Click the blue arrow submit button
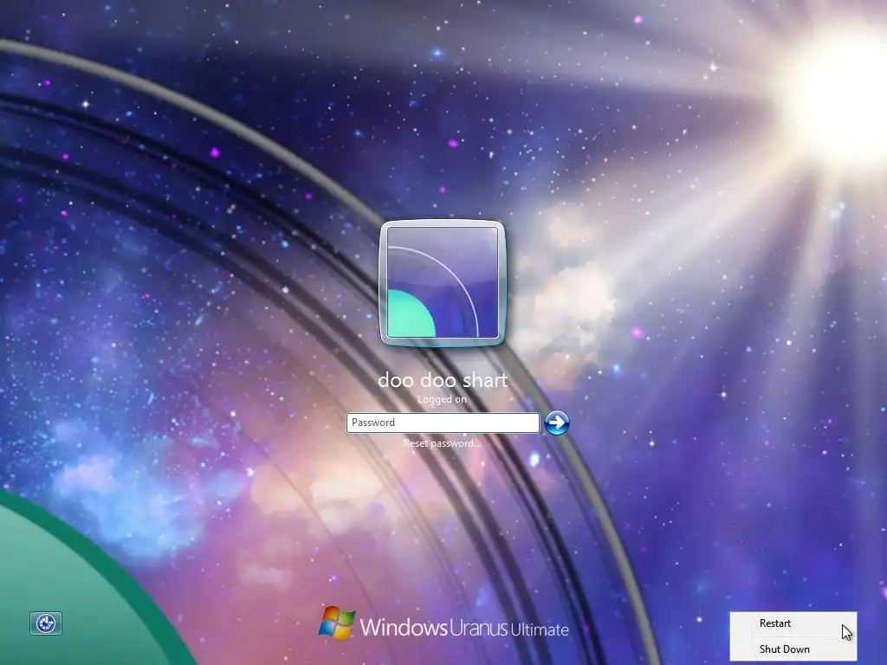The width and height of the screenshot is (887, 665). pyautogui.click(x=557, y=423)
